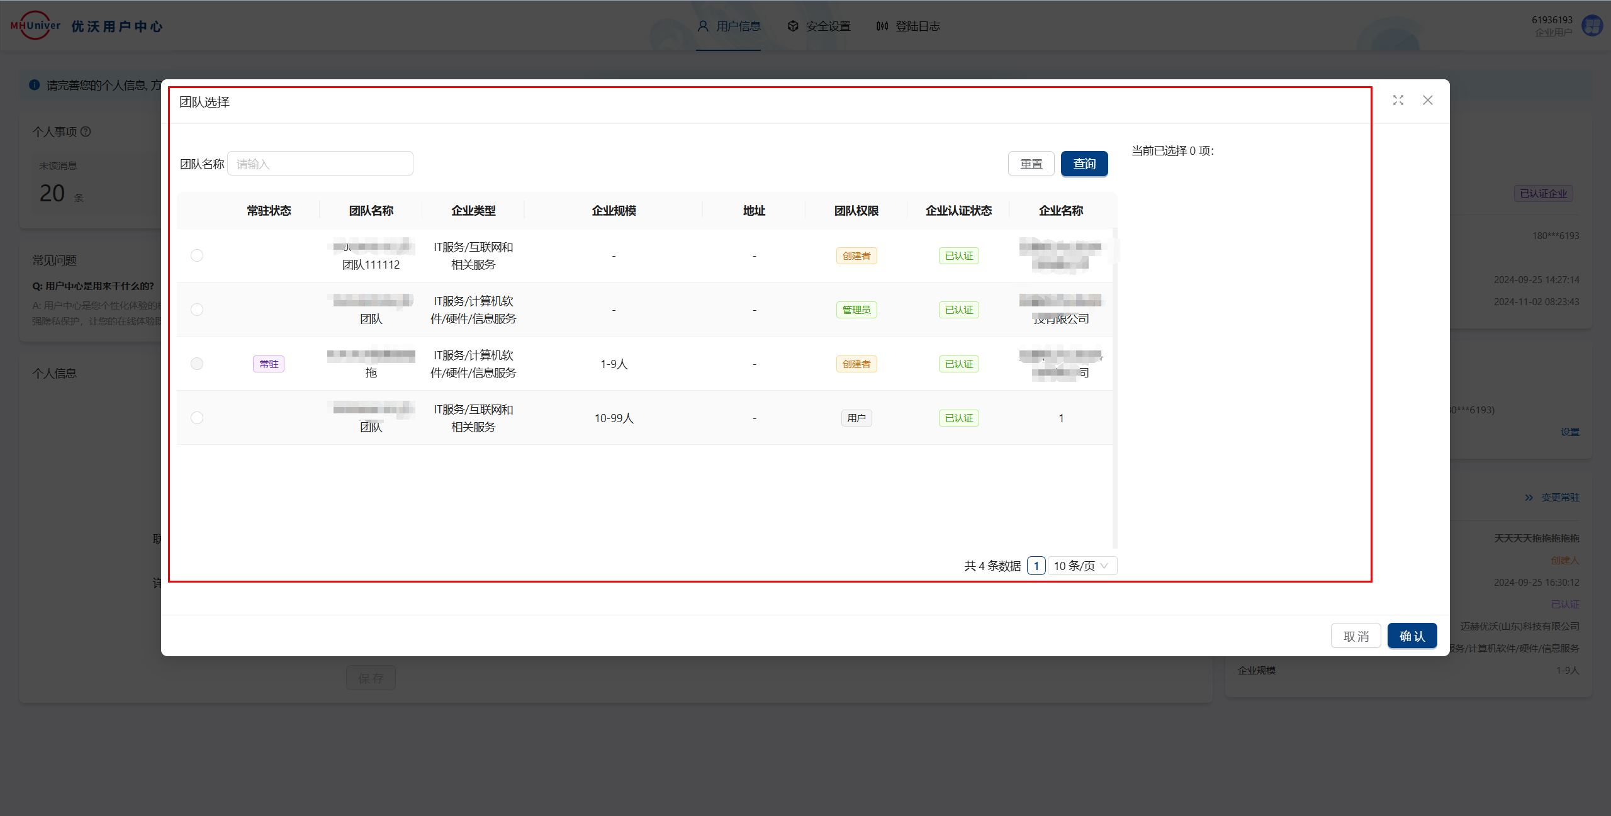Click the 查询 search button

tap(1084, 164)
